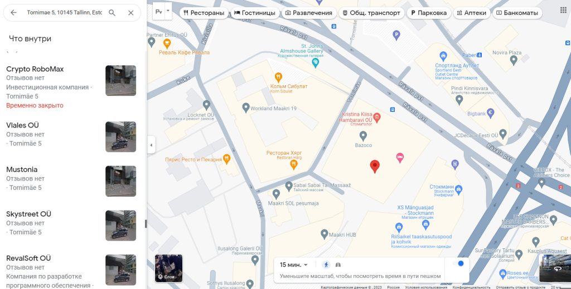Click the Mustonia photo thumbnail

point(121,181)
